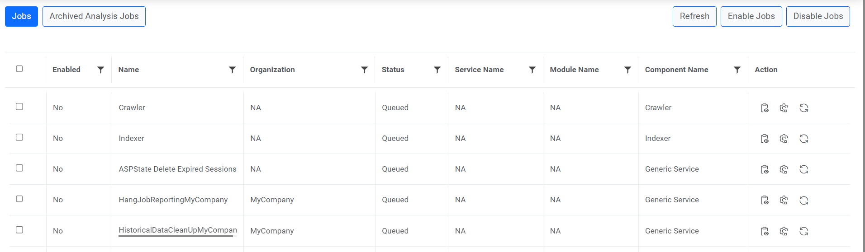Open gear settings icon for ASPState row
Viewport: 865px width, 252px height.
pyautogui.click(x=784, y=169)
